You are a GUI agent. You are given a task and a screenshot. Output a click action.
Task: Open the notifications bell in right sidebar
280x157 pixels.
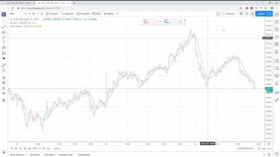(276, 83)
